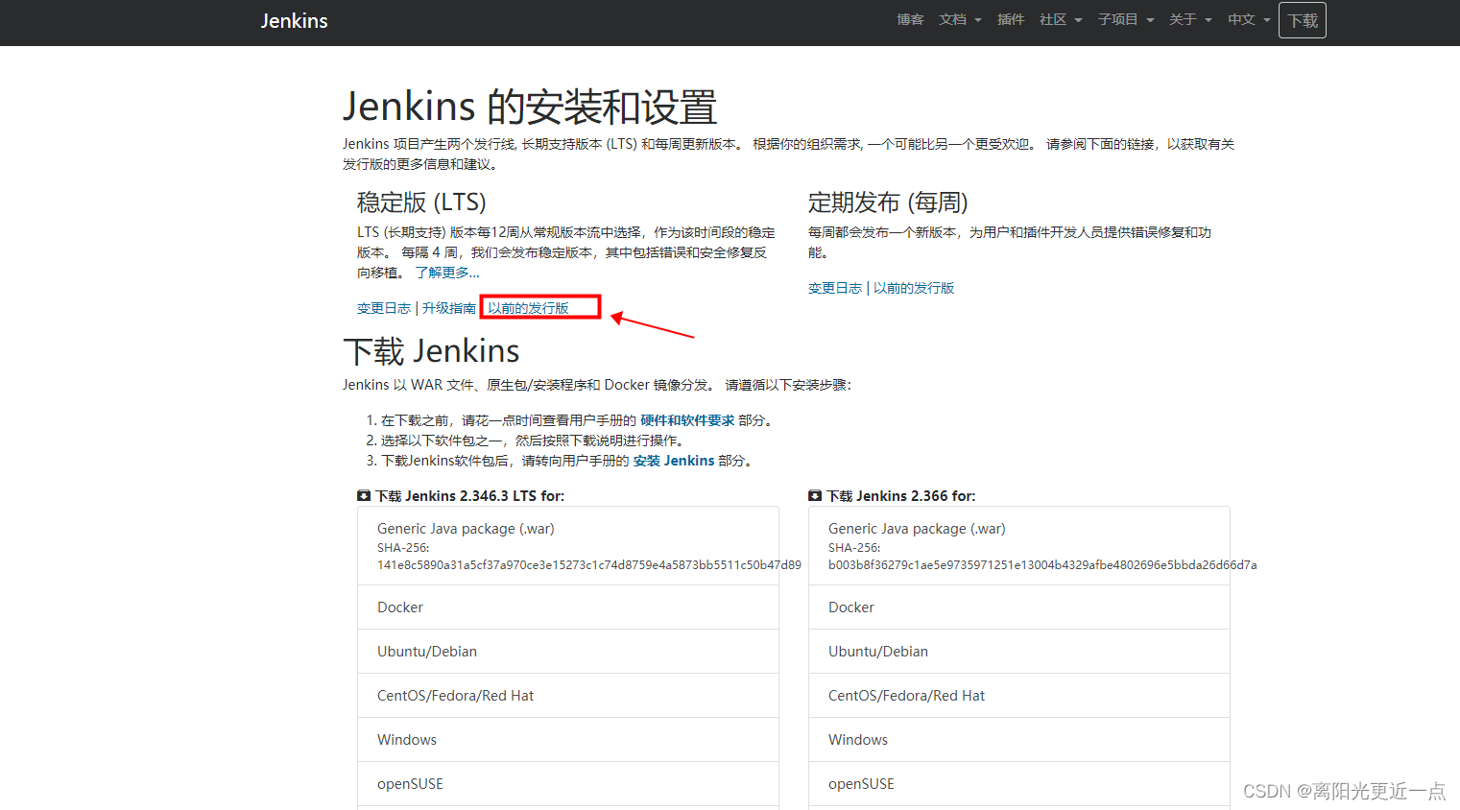The image size is (1460, 810).
Task: Click download icon beside Jenkins 2.346.3 LTS
Action: click(x=364, y=496)
